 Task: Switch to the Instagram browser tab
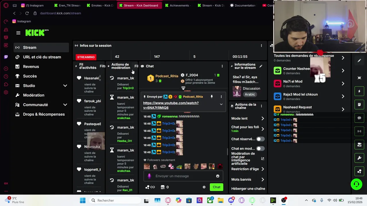click(x=34, y=5)
